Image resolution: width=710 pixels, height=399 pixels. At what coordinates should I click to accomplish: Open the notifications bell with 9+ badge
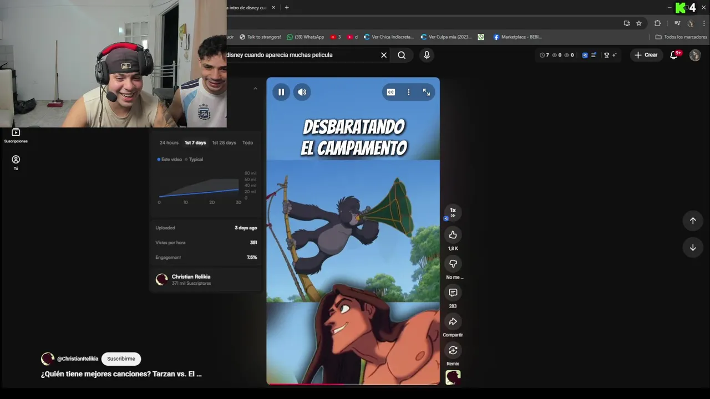(674, 55)
